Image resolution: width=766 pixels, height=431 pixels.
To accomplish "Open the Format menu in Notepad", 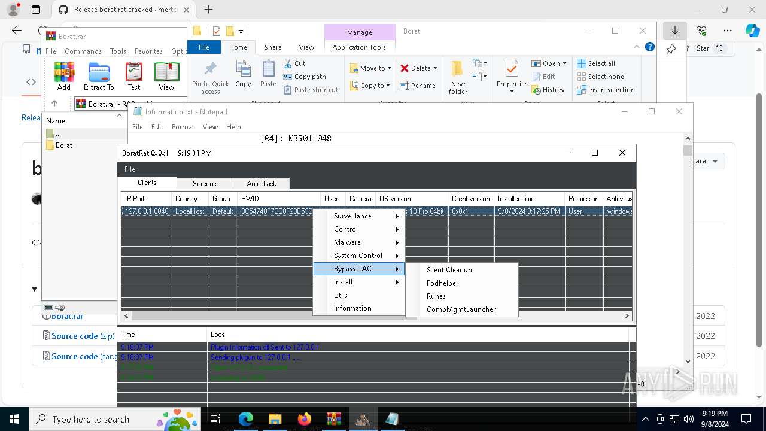I will pos(183,127).
